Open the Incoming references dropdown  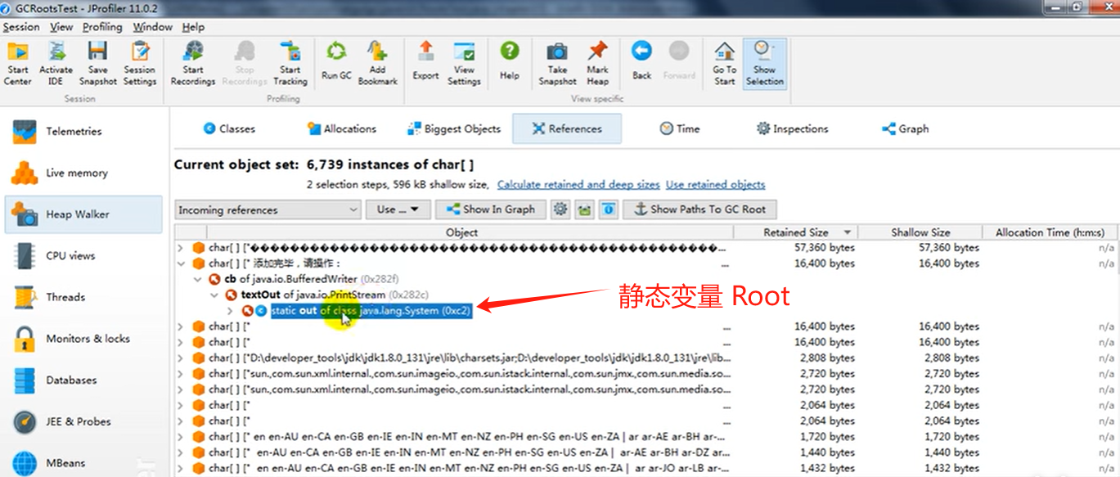(x=268, y=209)
